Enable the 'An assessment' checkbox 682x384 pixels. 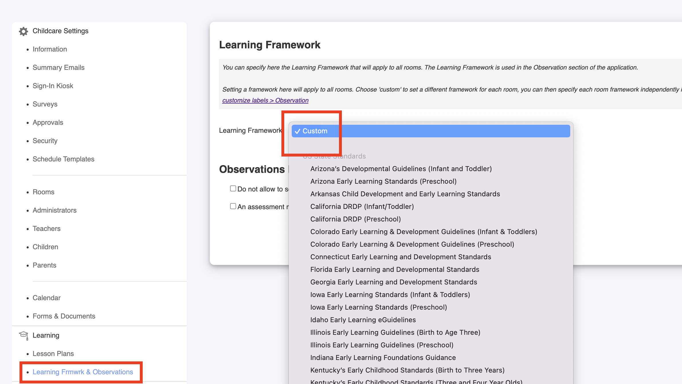pos(233,206)
